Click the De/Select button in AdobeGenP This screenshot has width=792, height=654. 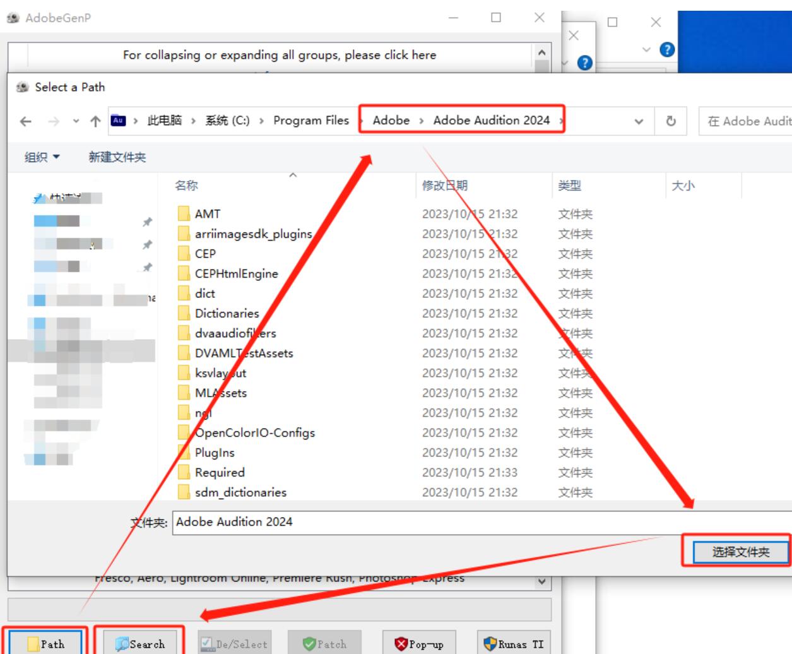pyautogui.click(x=235, y=643)
